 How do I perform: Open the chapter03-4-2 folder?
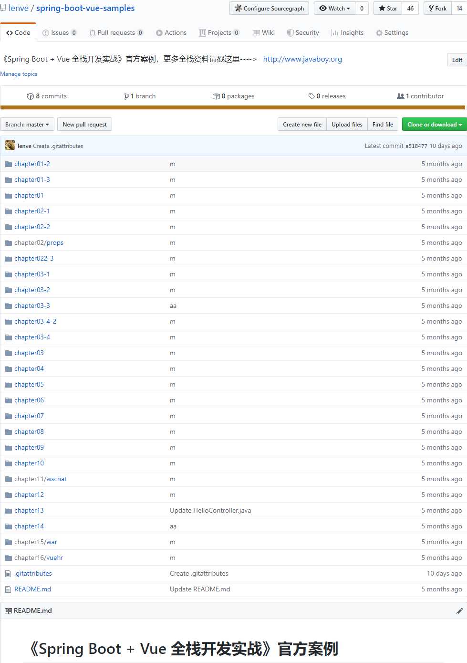pos(35,321)
